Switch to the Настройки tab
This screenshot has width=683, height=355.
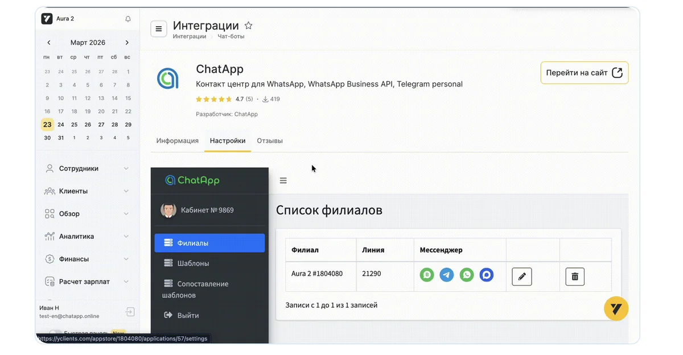click(228, 141)
